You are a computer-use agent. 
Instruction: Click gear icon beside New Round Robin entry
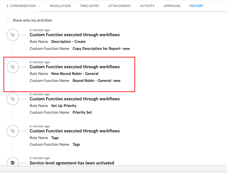pos(13,67)
